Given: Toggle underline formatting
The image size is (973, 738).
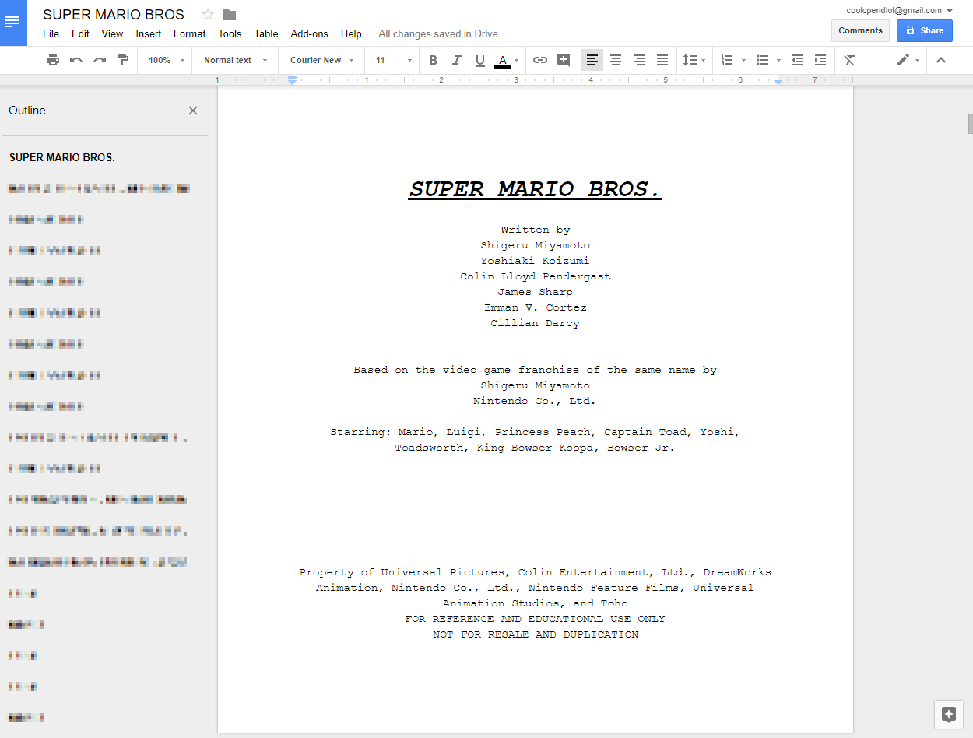Looking at the screenshot, I should 480,60.
